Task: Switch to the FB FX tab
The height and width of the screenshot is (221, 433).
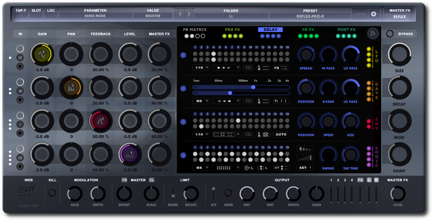Action: [x=308, y=30]
